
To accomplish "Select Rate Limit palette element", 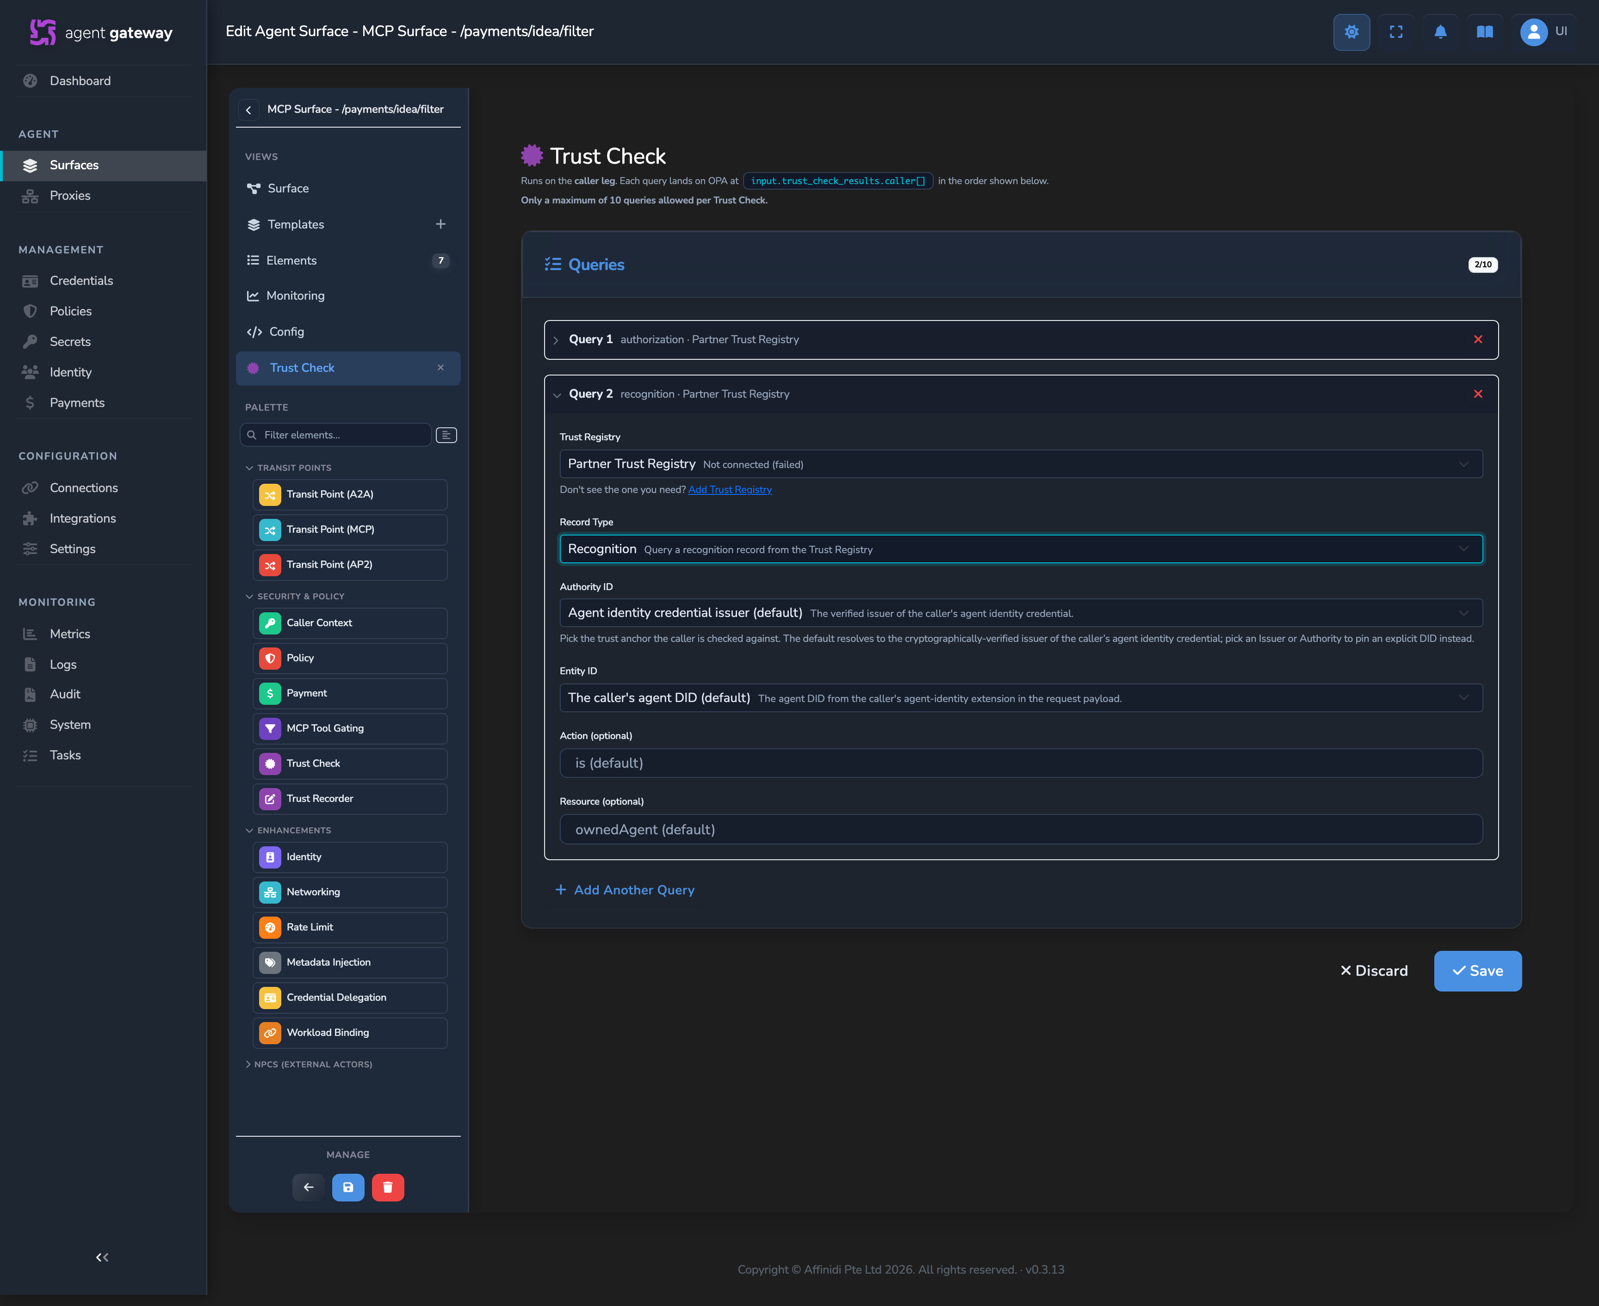I will (350, 928).
